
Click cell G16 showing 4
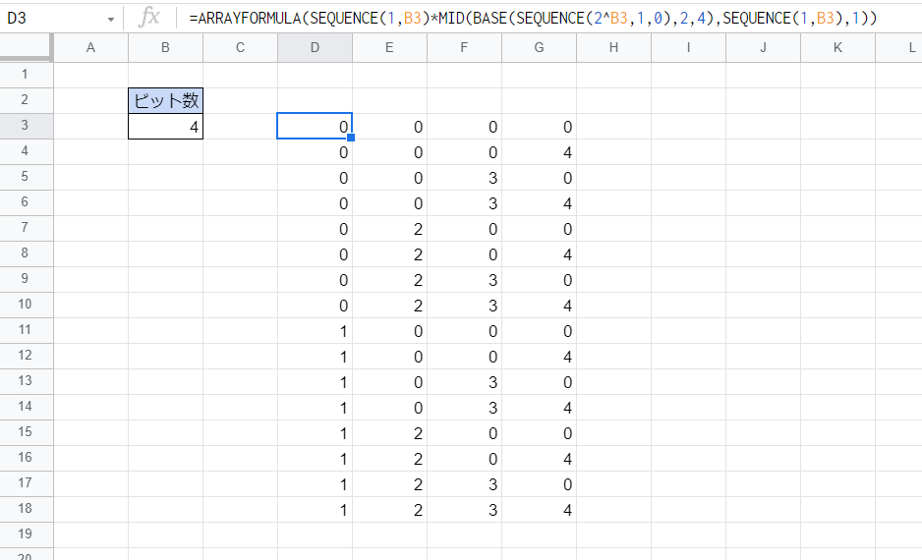[x=539, y=459]
